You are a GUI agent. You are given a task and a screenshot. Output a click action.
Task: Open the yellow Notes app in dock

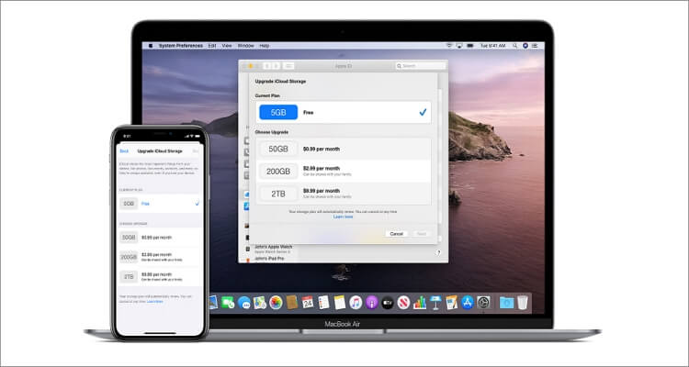click(x=340, y=303)
